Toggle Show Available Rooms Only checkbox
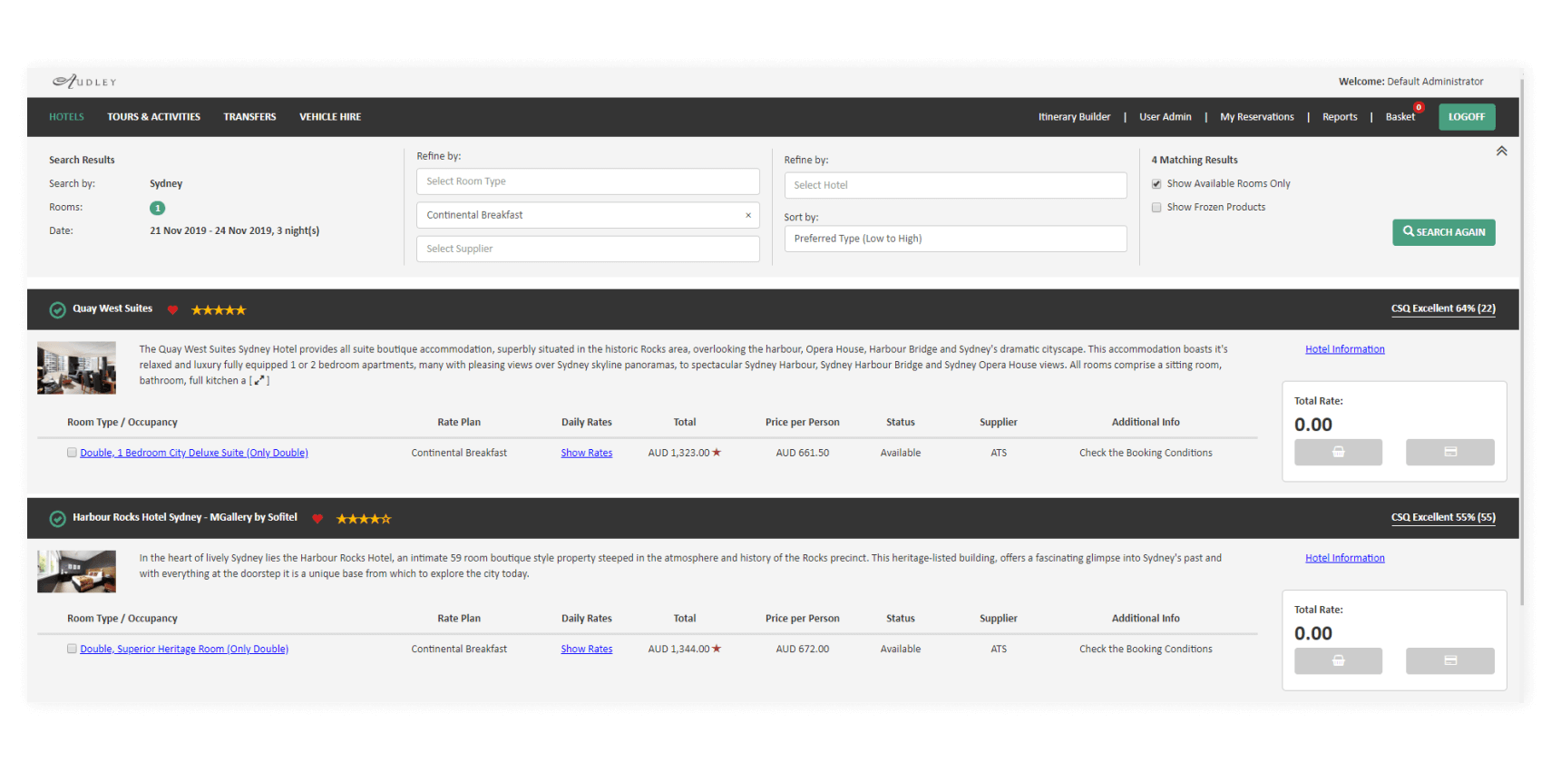Viewport: 1551px width, 772px height. point(1156,184)
